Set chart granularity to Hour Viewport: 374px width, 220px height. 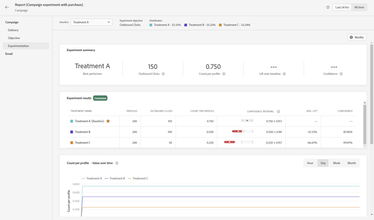point(310,163)
